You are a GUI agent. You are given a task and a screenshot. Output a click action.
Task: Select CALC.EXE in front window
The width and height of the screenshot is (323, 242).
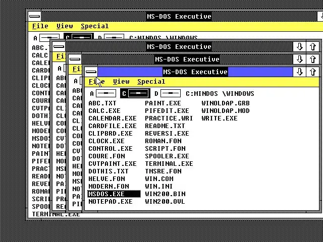(x=104, y=111)
